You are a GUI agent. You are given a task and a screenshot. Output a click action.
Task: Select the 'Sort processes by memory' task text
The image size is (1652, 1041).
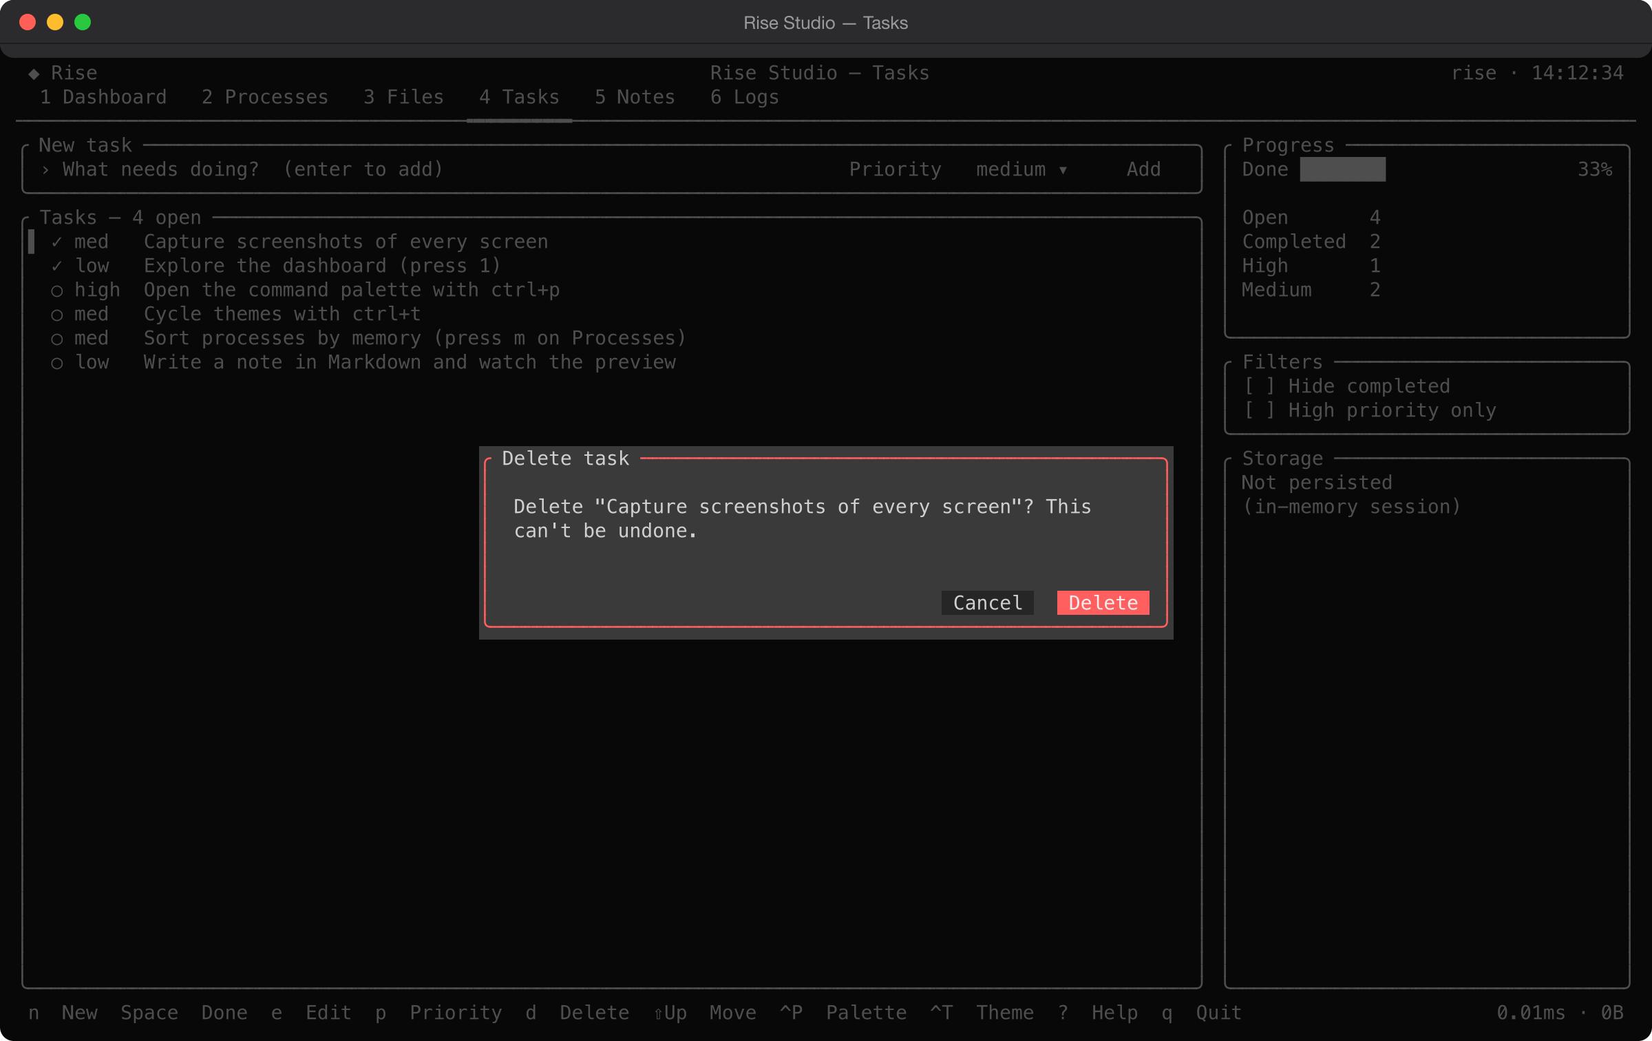(x=415, y=338)
